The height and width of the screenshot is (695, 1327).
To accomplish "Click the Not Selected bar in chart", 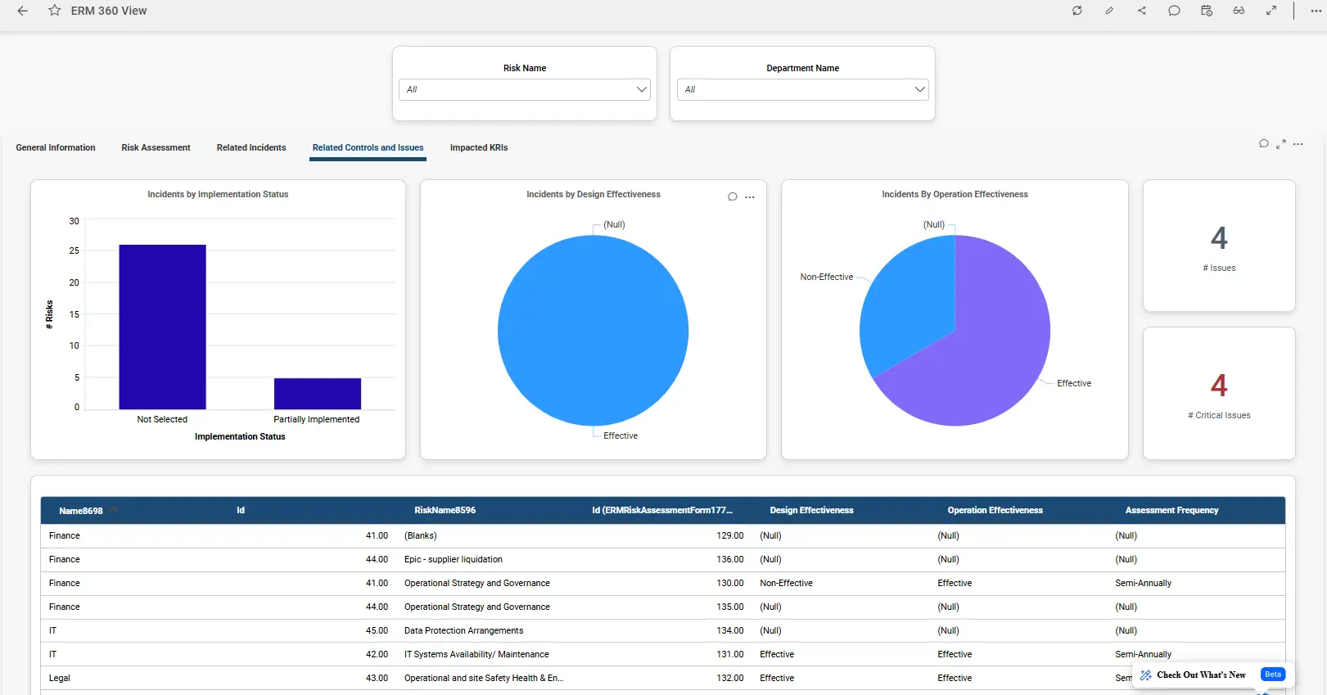I will point(162,327).
